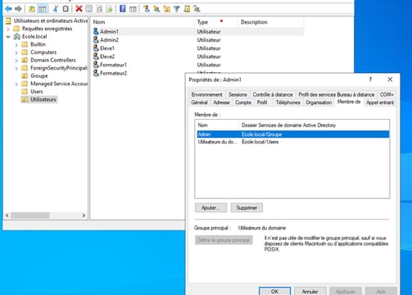The width and height of the screenshot is (412, 295).
Task: Open the Environnement tab
Action: point(206,94)
